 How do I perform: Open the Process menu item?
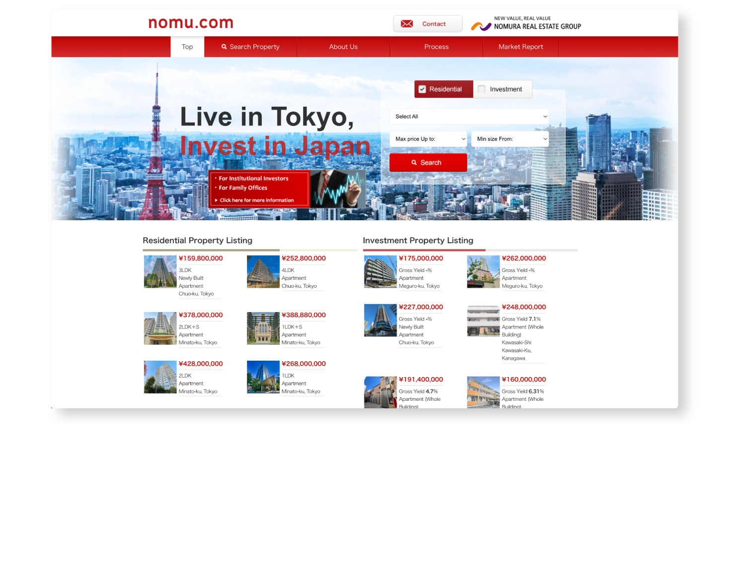pyautogui.click(x=436, y=47)
